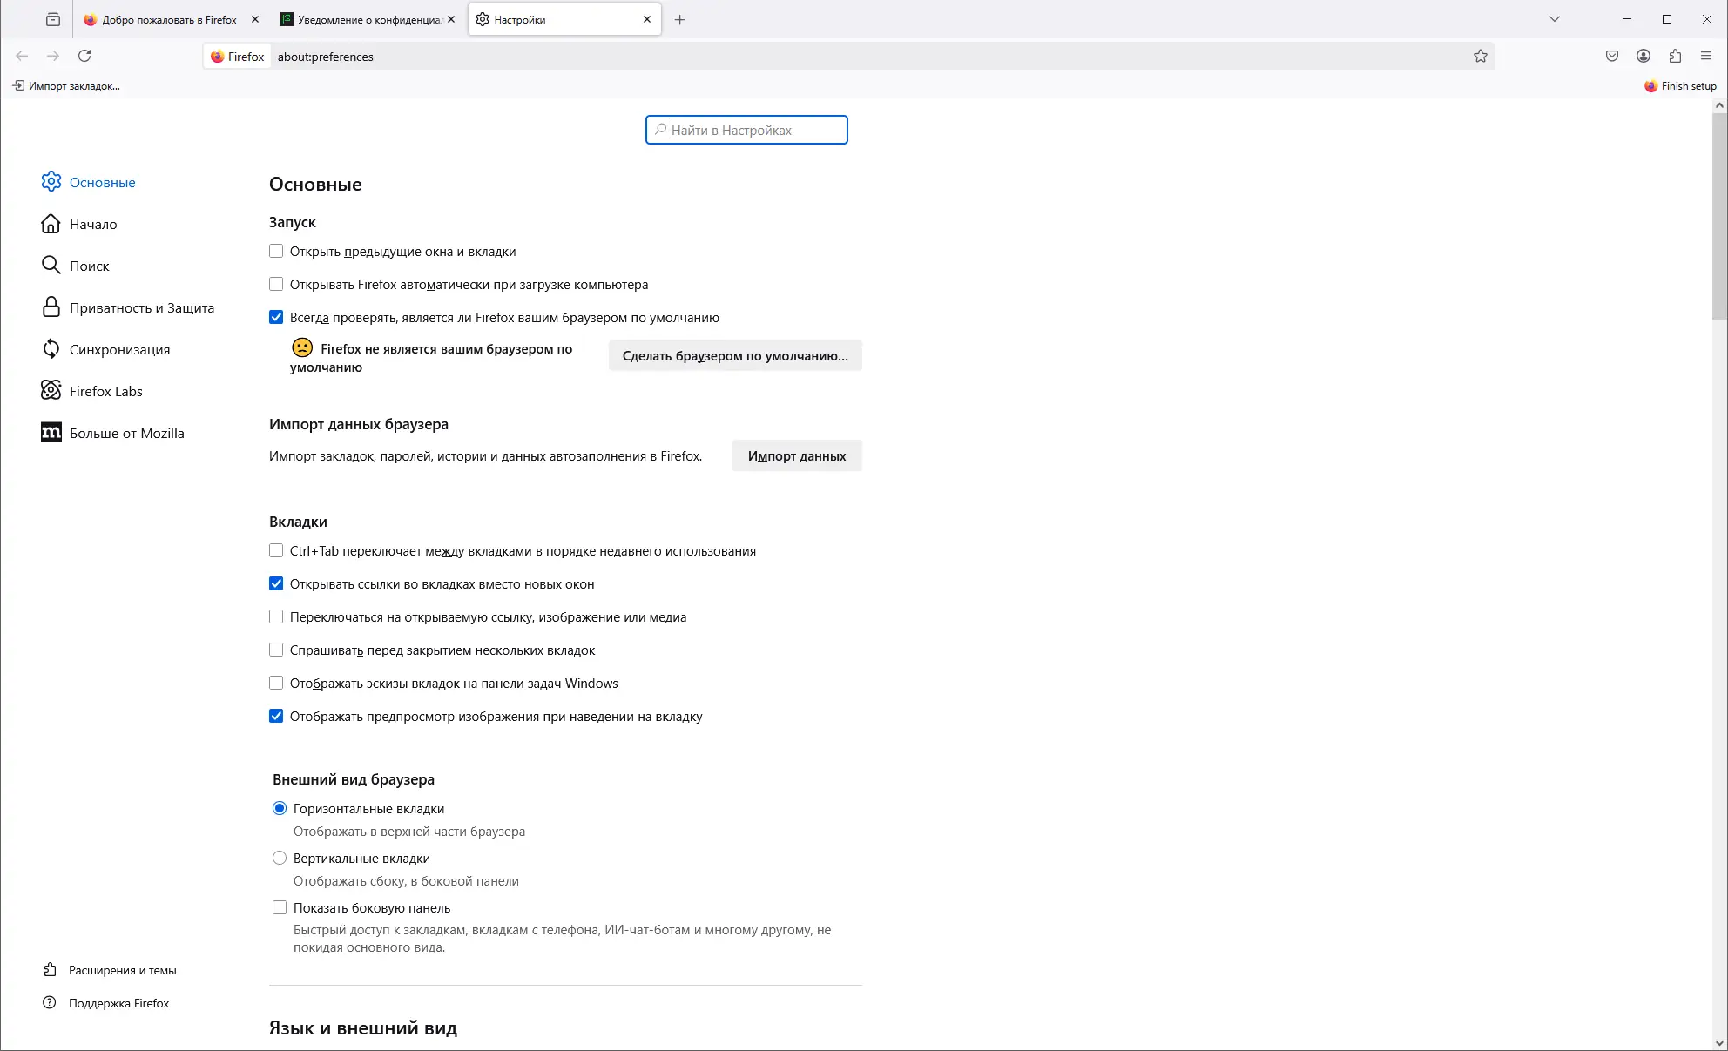Click Firefox view button in tab bar
The height and width of the screenshot is (1051, 1728).
53,19
